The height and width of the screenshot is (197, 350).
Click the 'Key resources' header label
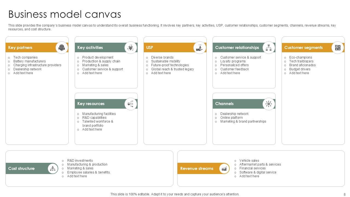(x=91, y=104)
